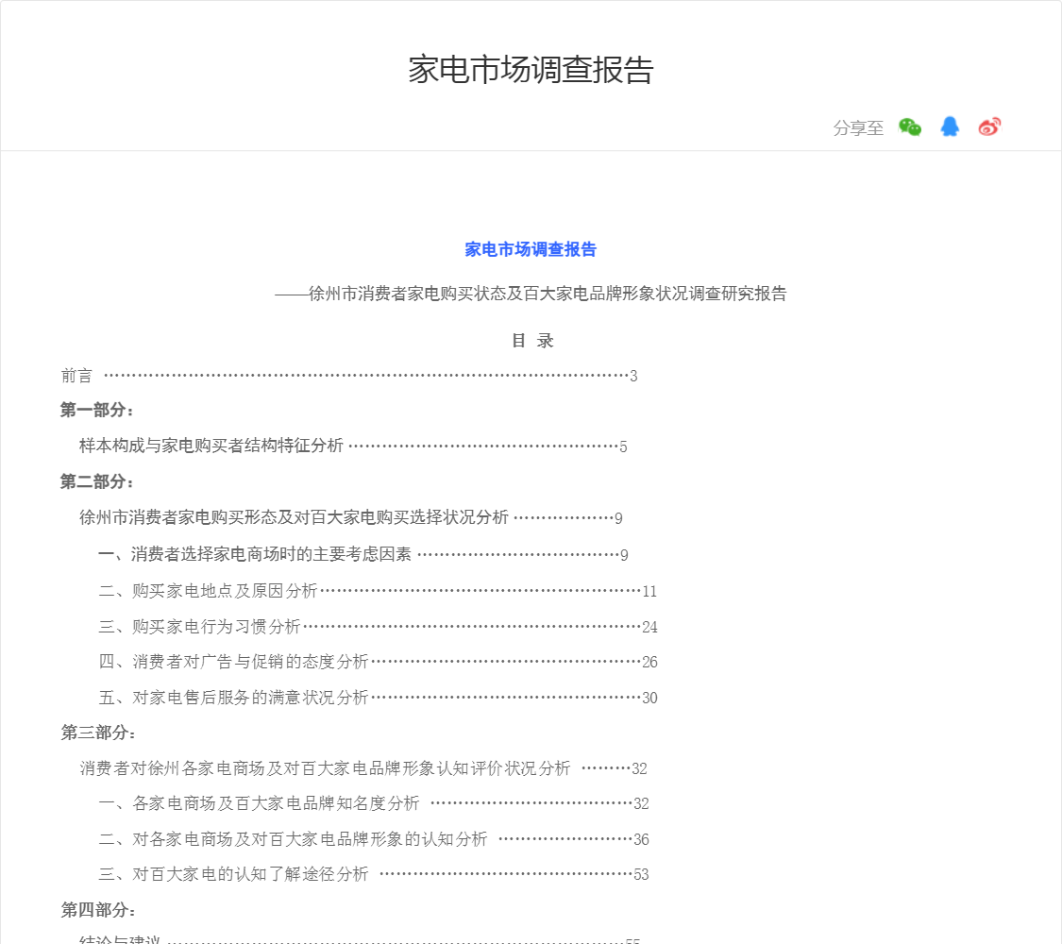Click the subtitle about 徐州市消费者家电购买状态

click(x=531, y=294)
